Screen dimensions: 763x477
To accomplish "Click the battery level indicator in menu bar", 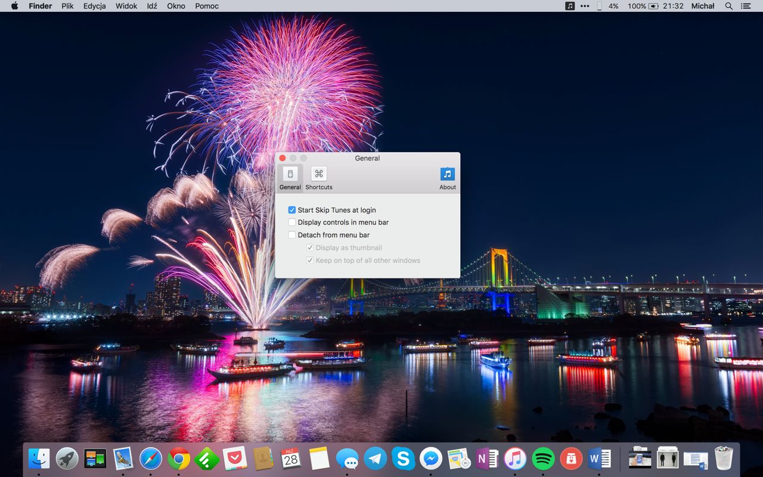I will 643,6.
